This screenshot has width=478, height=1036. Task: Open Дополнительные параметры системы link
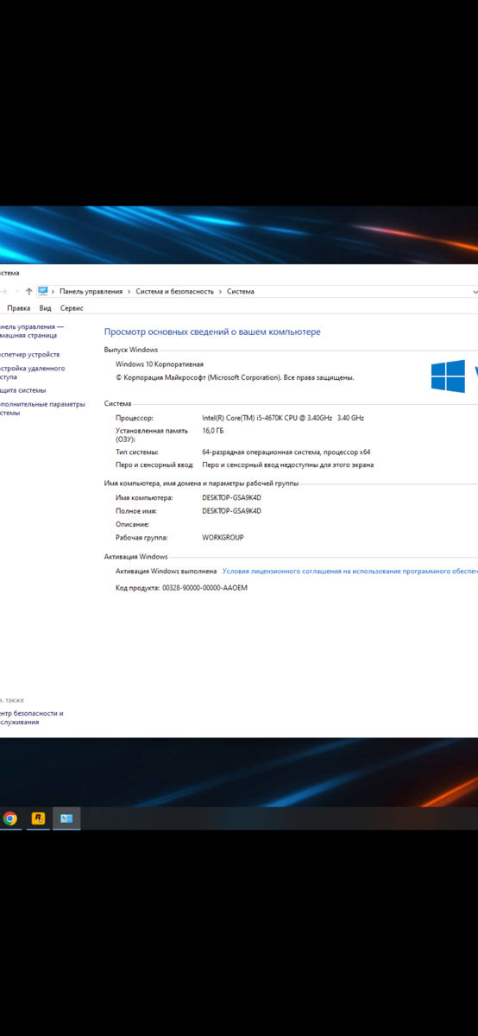pos(43,408)
